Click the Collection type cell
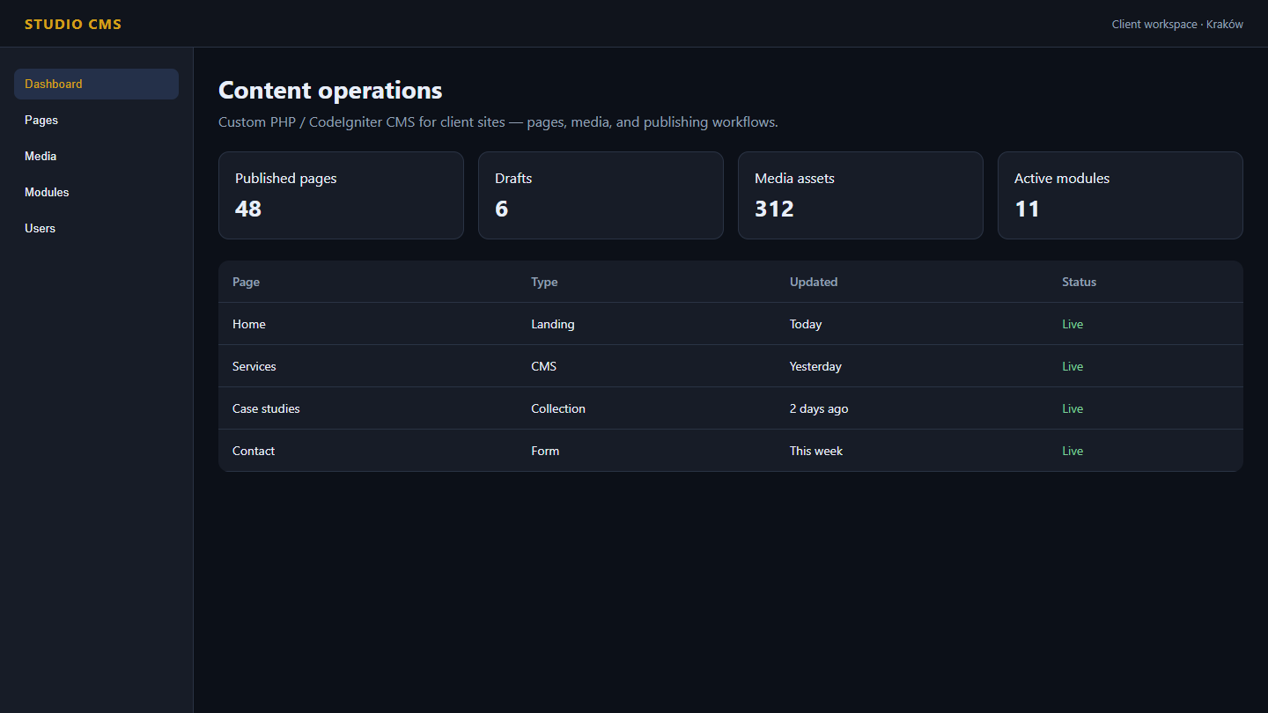Image resolution: width=1268 pixels, height=713 pixels. click(558, 409)
